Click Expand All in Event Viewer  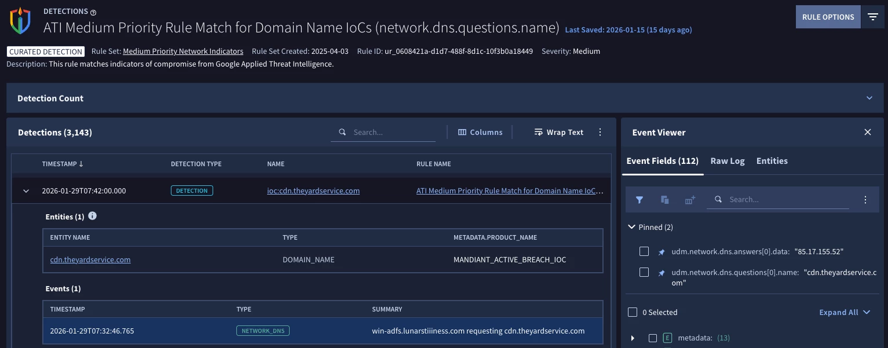click(845, 312)
